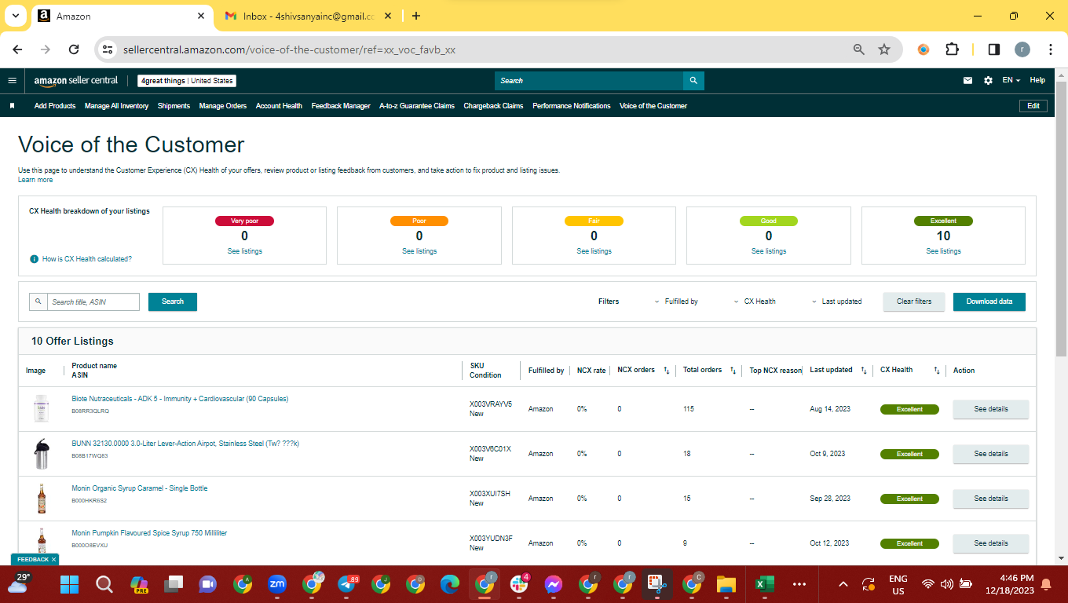Follow the Learn more link
Image resolution: width=1068 pixels, height=603 pixels.
pos(35,180)
